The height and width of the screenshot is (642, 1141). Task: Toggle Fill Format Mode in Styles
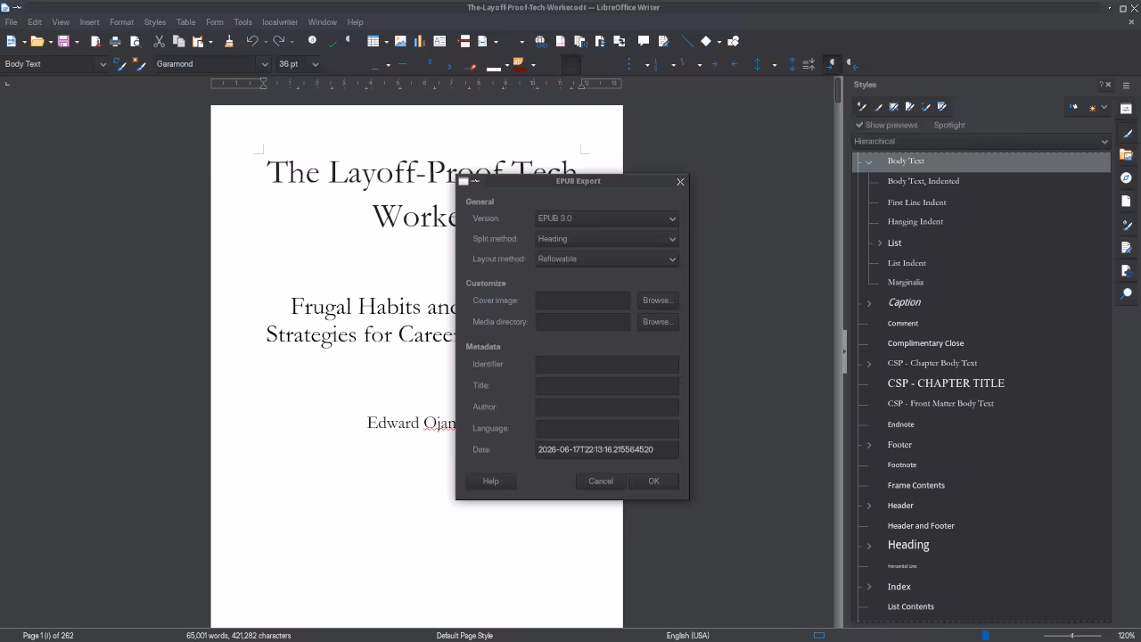point(1074,107)
